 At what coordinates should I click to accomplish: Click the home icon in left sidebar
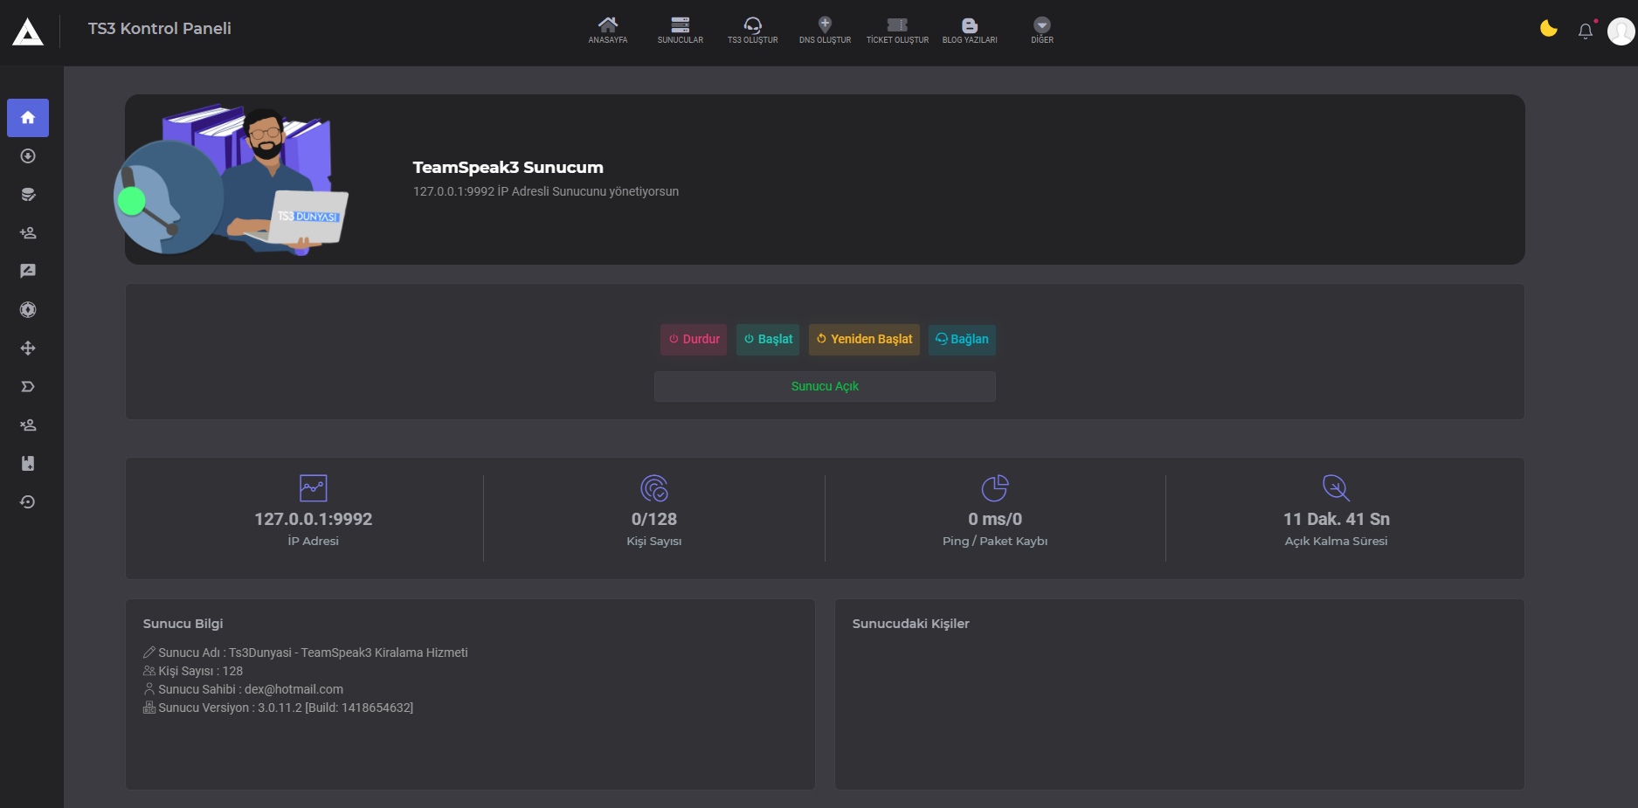pyautogui.click(x=28, y=118)
